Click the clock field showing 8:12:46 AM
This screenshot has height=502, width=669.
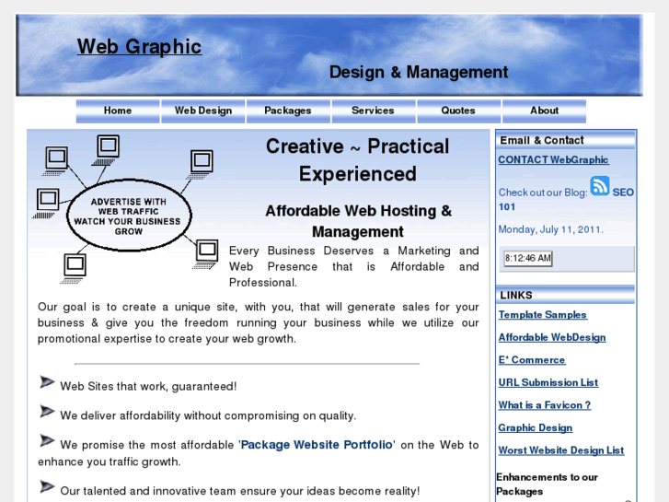pos(528,259)
